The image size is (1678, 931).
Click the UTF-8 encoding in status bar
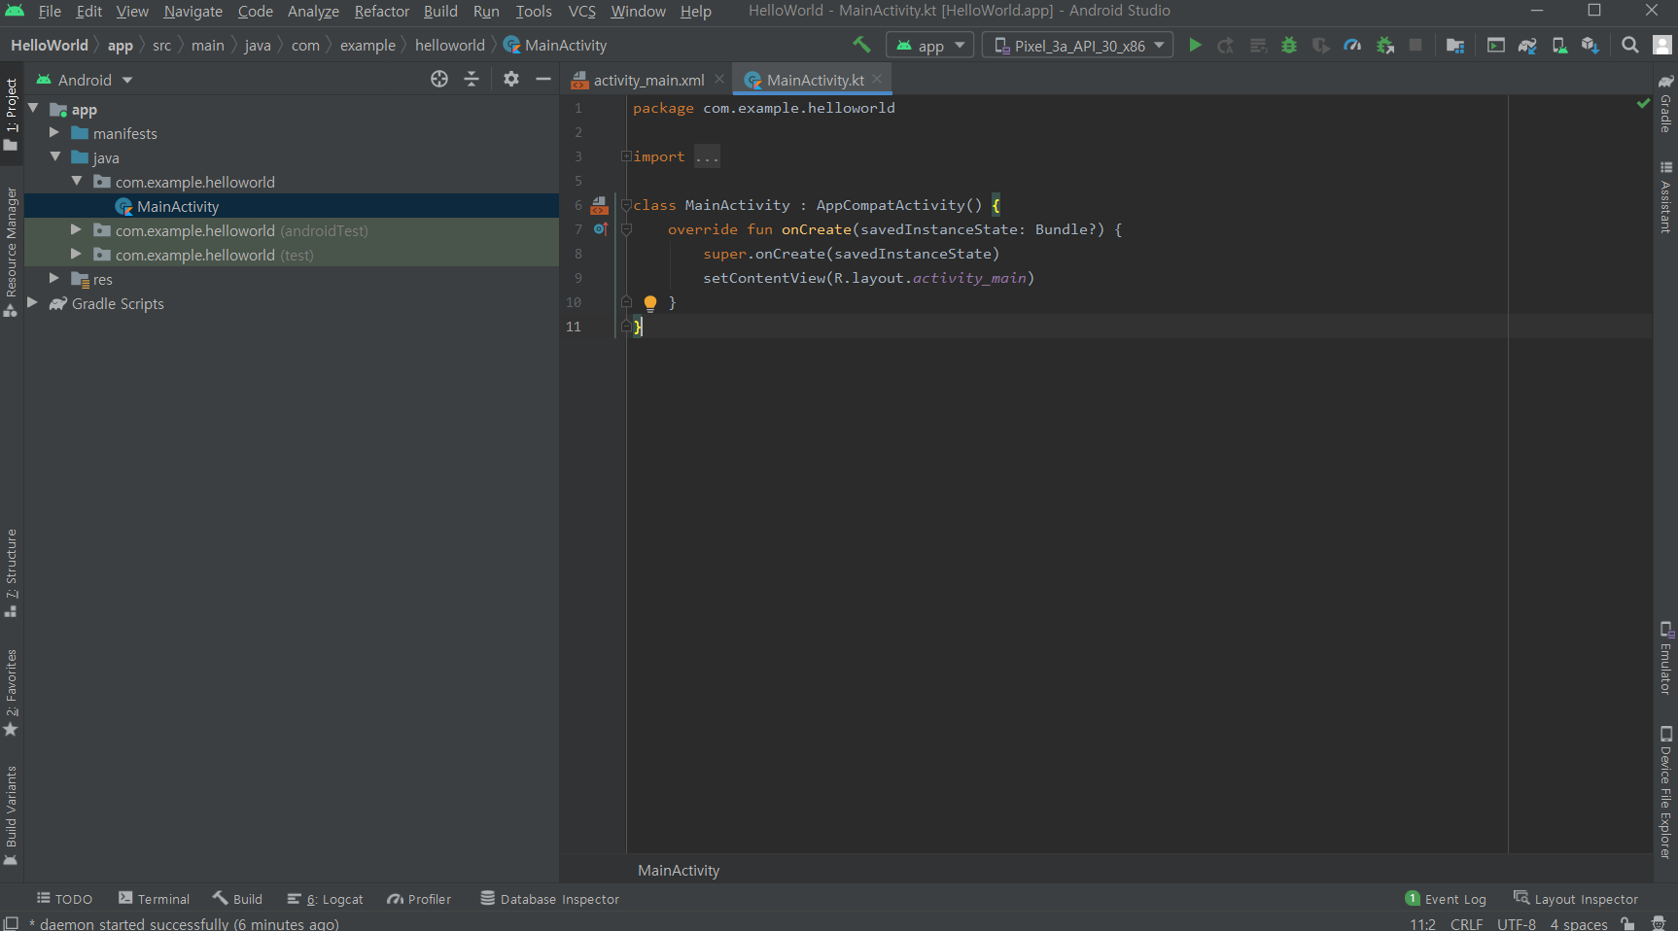[x=1517, y=924]
